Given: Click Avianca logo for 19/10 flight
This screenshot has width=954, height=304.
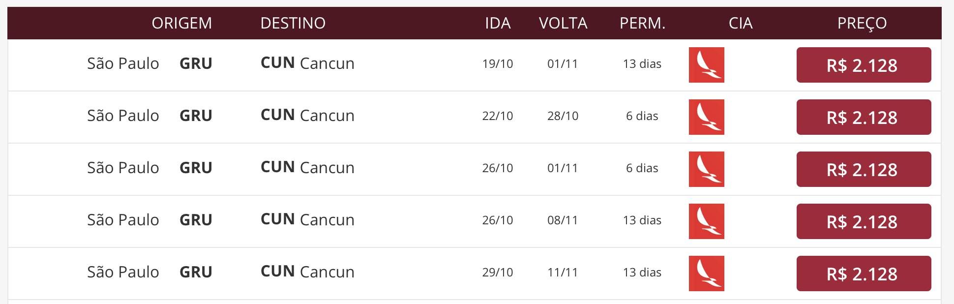Looking at the screenshot, I should tap(707, 65).
